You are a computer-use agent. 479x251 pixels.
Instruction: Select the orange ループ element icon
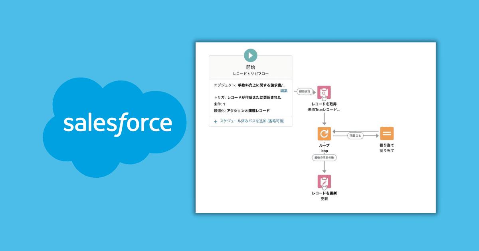click(x=324, y=133)
